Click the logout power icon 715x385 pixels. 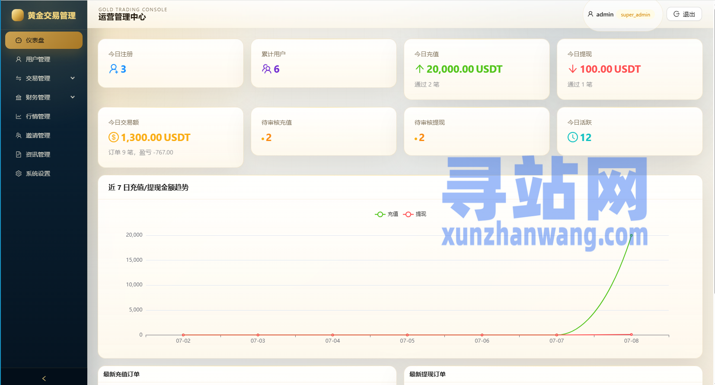[677, 14]
